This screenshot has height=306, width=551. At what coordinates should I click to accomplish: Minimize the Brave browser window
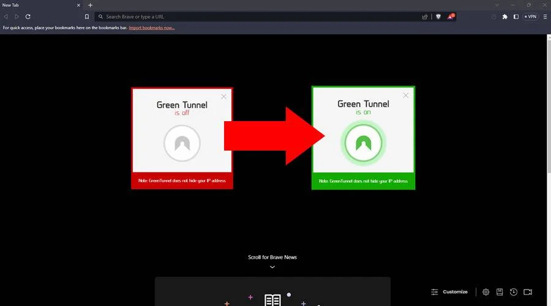point(512,5)
